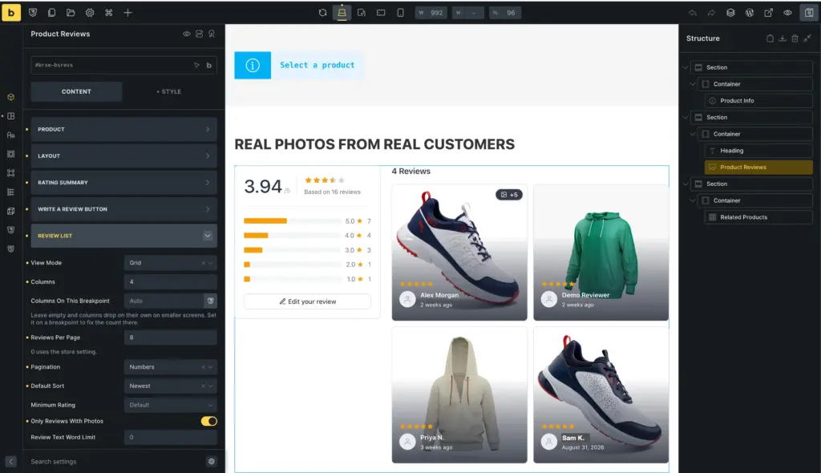Expand WRITE A REVIEW BUTTON group
The width and height of the screenshot is (821, 473).
(x=123, y=209)
